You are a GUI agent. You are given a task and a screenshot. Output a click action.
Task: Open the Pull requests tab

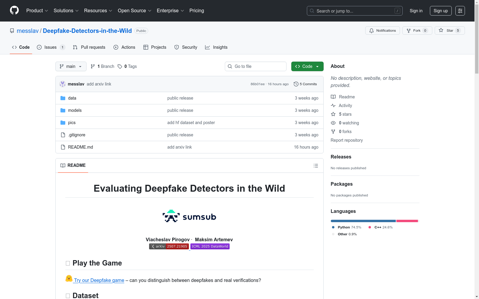[x=89, y=47]
